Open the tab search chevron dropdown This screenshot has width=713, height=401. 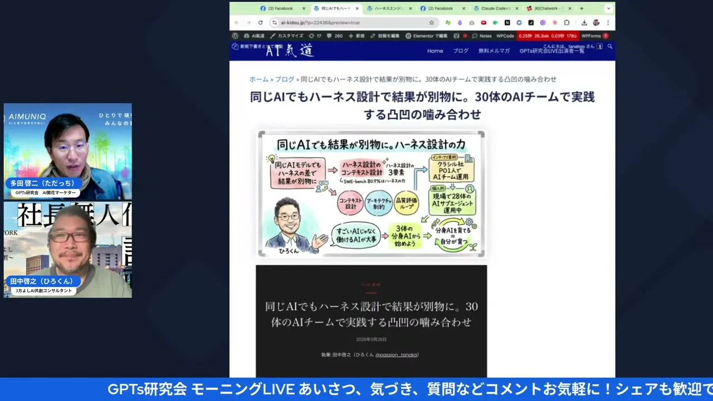tap(608, 8)
